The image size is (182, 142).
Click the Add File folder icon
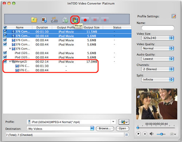(x=34, y=20)
